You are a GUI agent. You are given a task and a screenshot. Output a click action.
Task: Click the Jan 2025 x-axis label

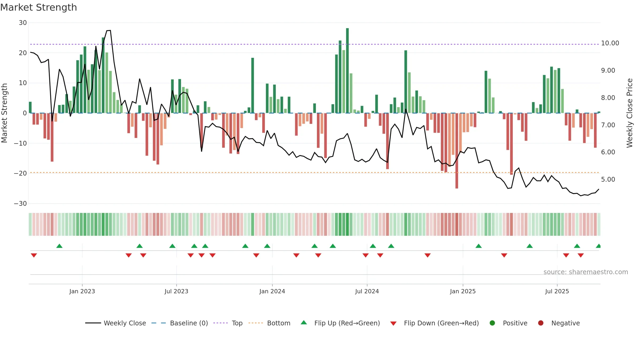463,291
